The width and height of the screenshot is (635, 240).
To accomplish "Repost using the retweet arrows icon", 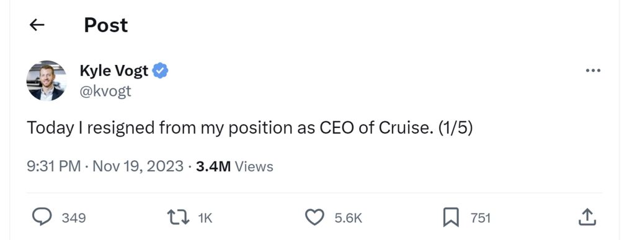I will point(179,218).
